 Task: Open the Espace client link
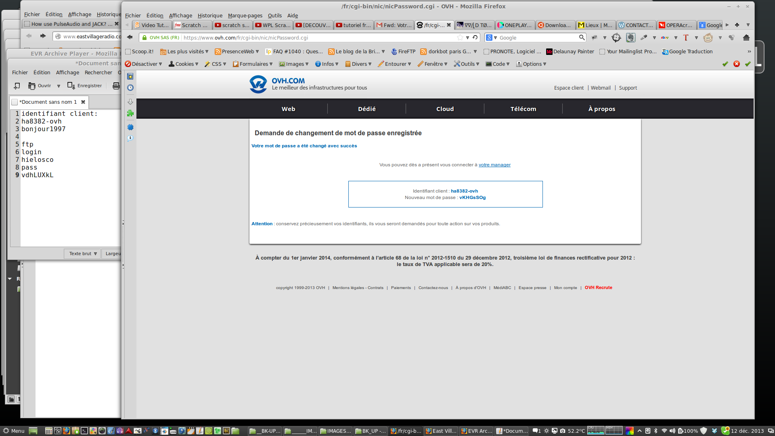point(569,88)
